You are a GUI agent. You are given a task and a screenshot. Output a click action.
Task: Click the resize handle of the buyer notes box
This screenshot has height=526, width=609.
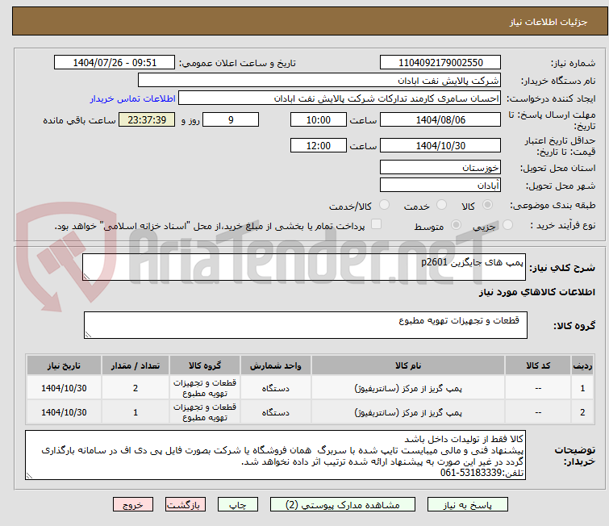[30, 475]
